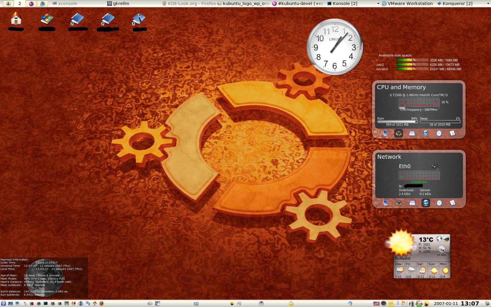The image size is (491, 307).
Task: Select CPU chip icon in CPU and Memory widget
Action: coord(399,134)
